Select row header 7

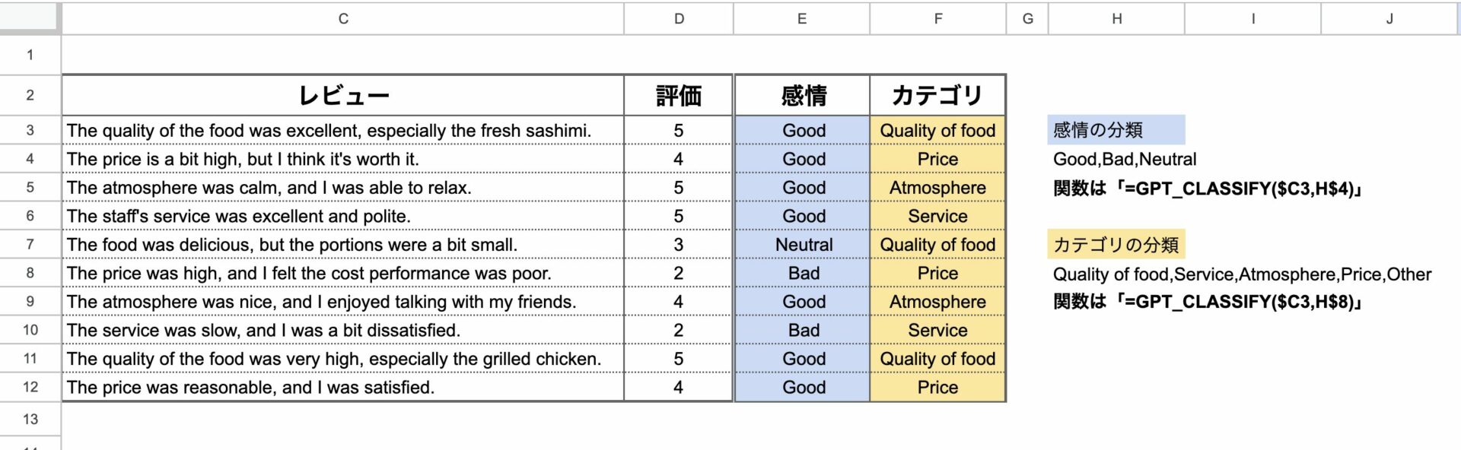tap(29, 244)
